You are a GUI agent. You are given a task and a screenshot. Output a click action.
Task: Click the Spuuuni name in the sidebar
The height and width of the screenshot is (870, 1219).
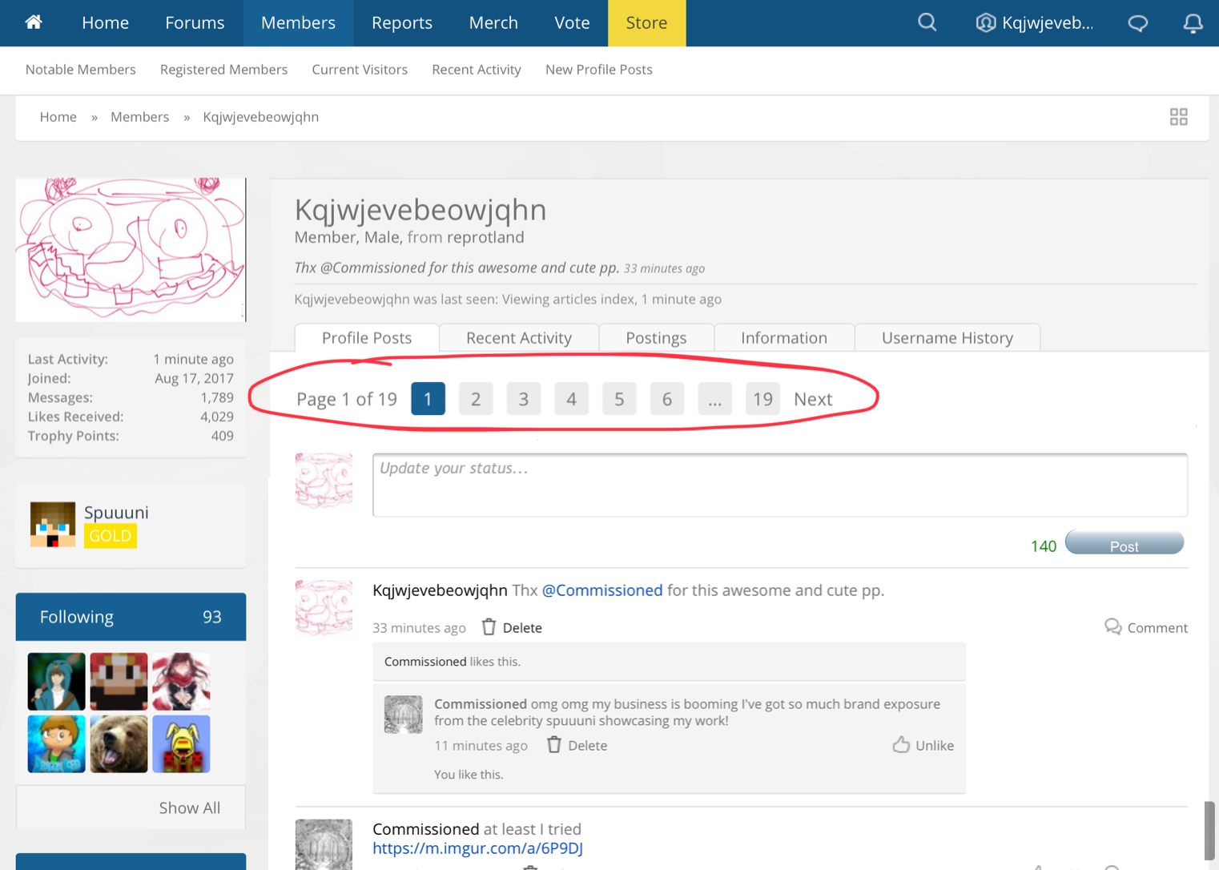116,513
